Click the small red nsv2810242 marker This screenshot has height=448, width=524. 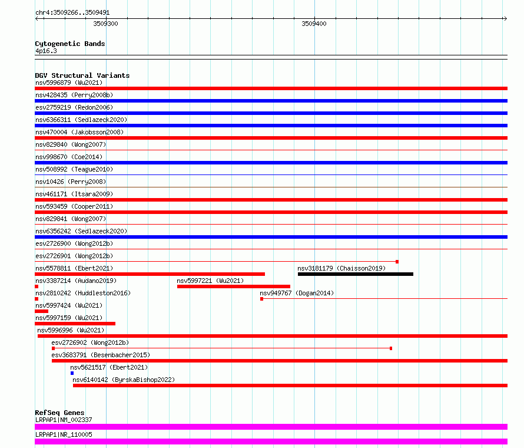[37, 299]
